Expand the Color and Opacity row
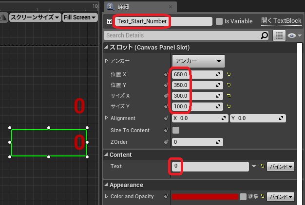Screen dimensions: 305x205 point(106,196)
